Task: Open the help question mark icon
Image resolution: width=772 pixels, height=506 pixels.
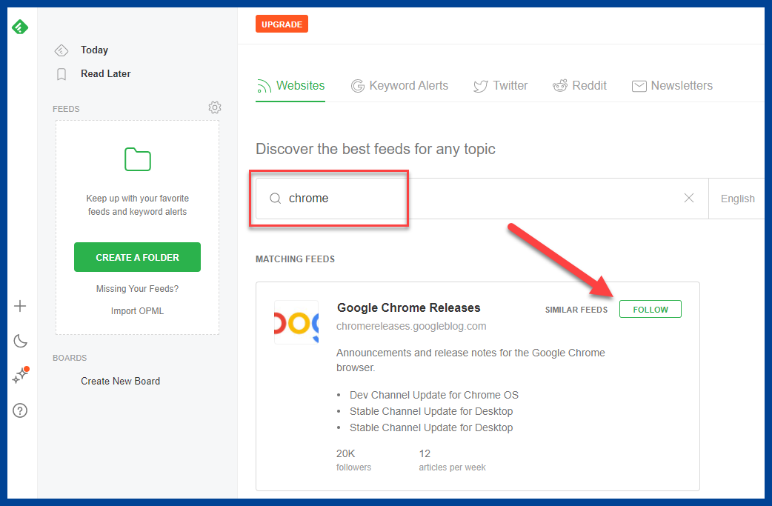Action: pyautogui.click(x=20, y=410)
